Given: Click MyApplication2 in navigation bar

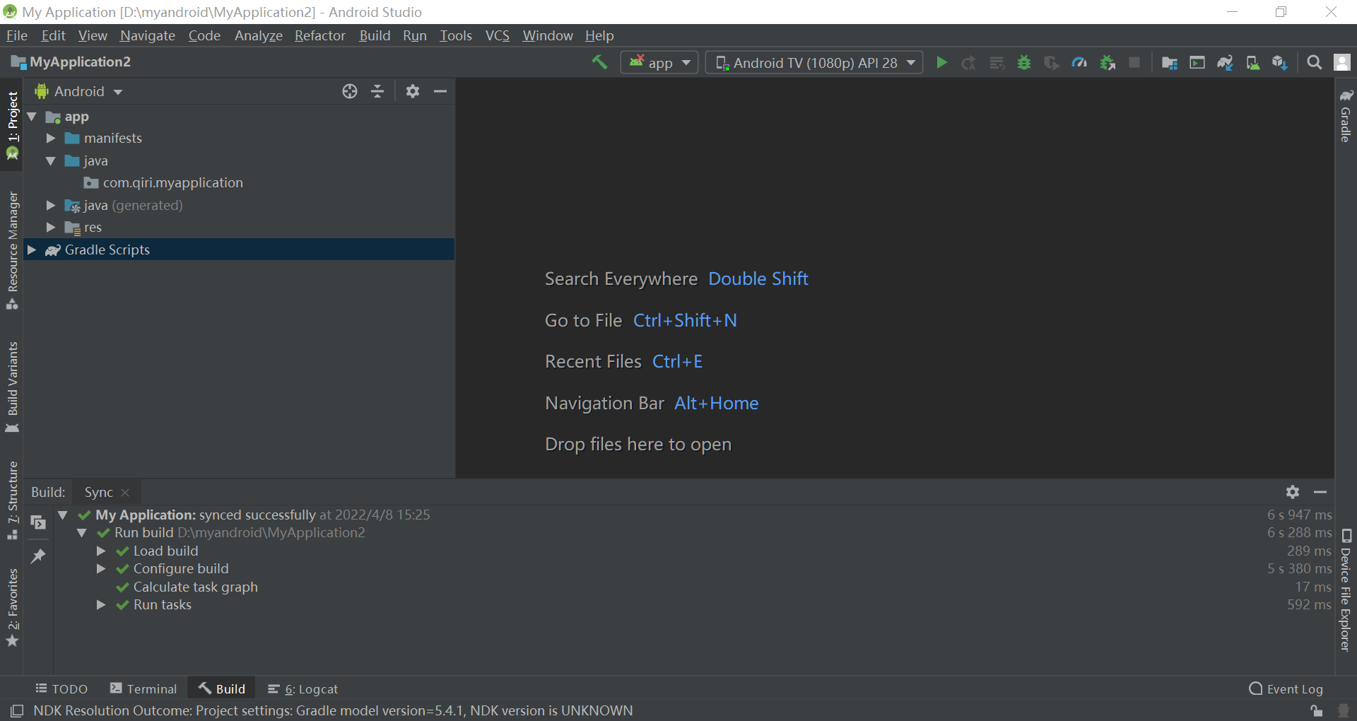Looking at the screenshot, I should pyautogui.click(x=71, y=62).
